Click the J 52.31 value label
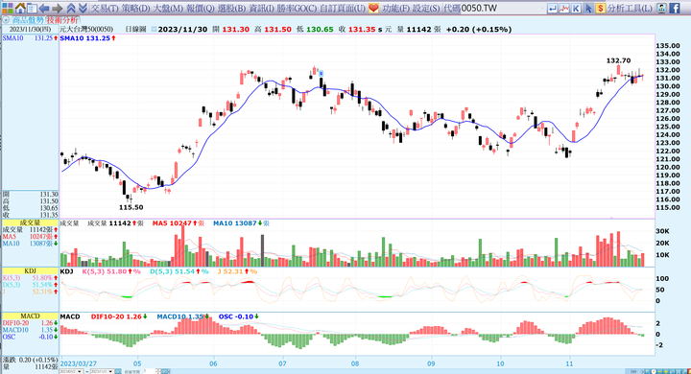 coord(237,271)
